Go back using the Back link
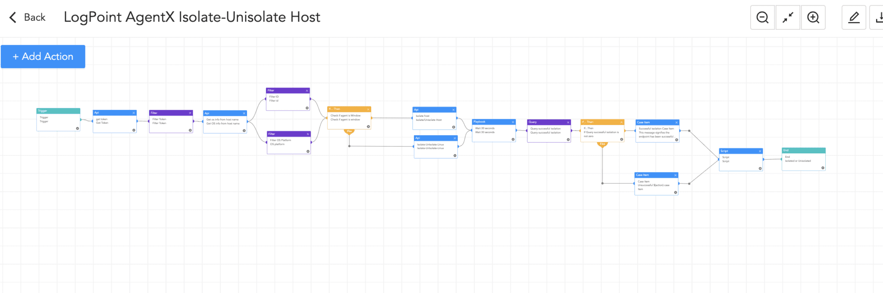 [x=28, y=17]
